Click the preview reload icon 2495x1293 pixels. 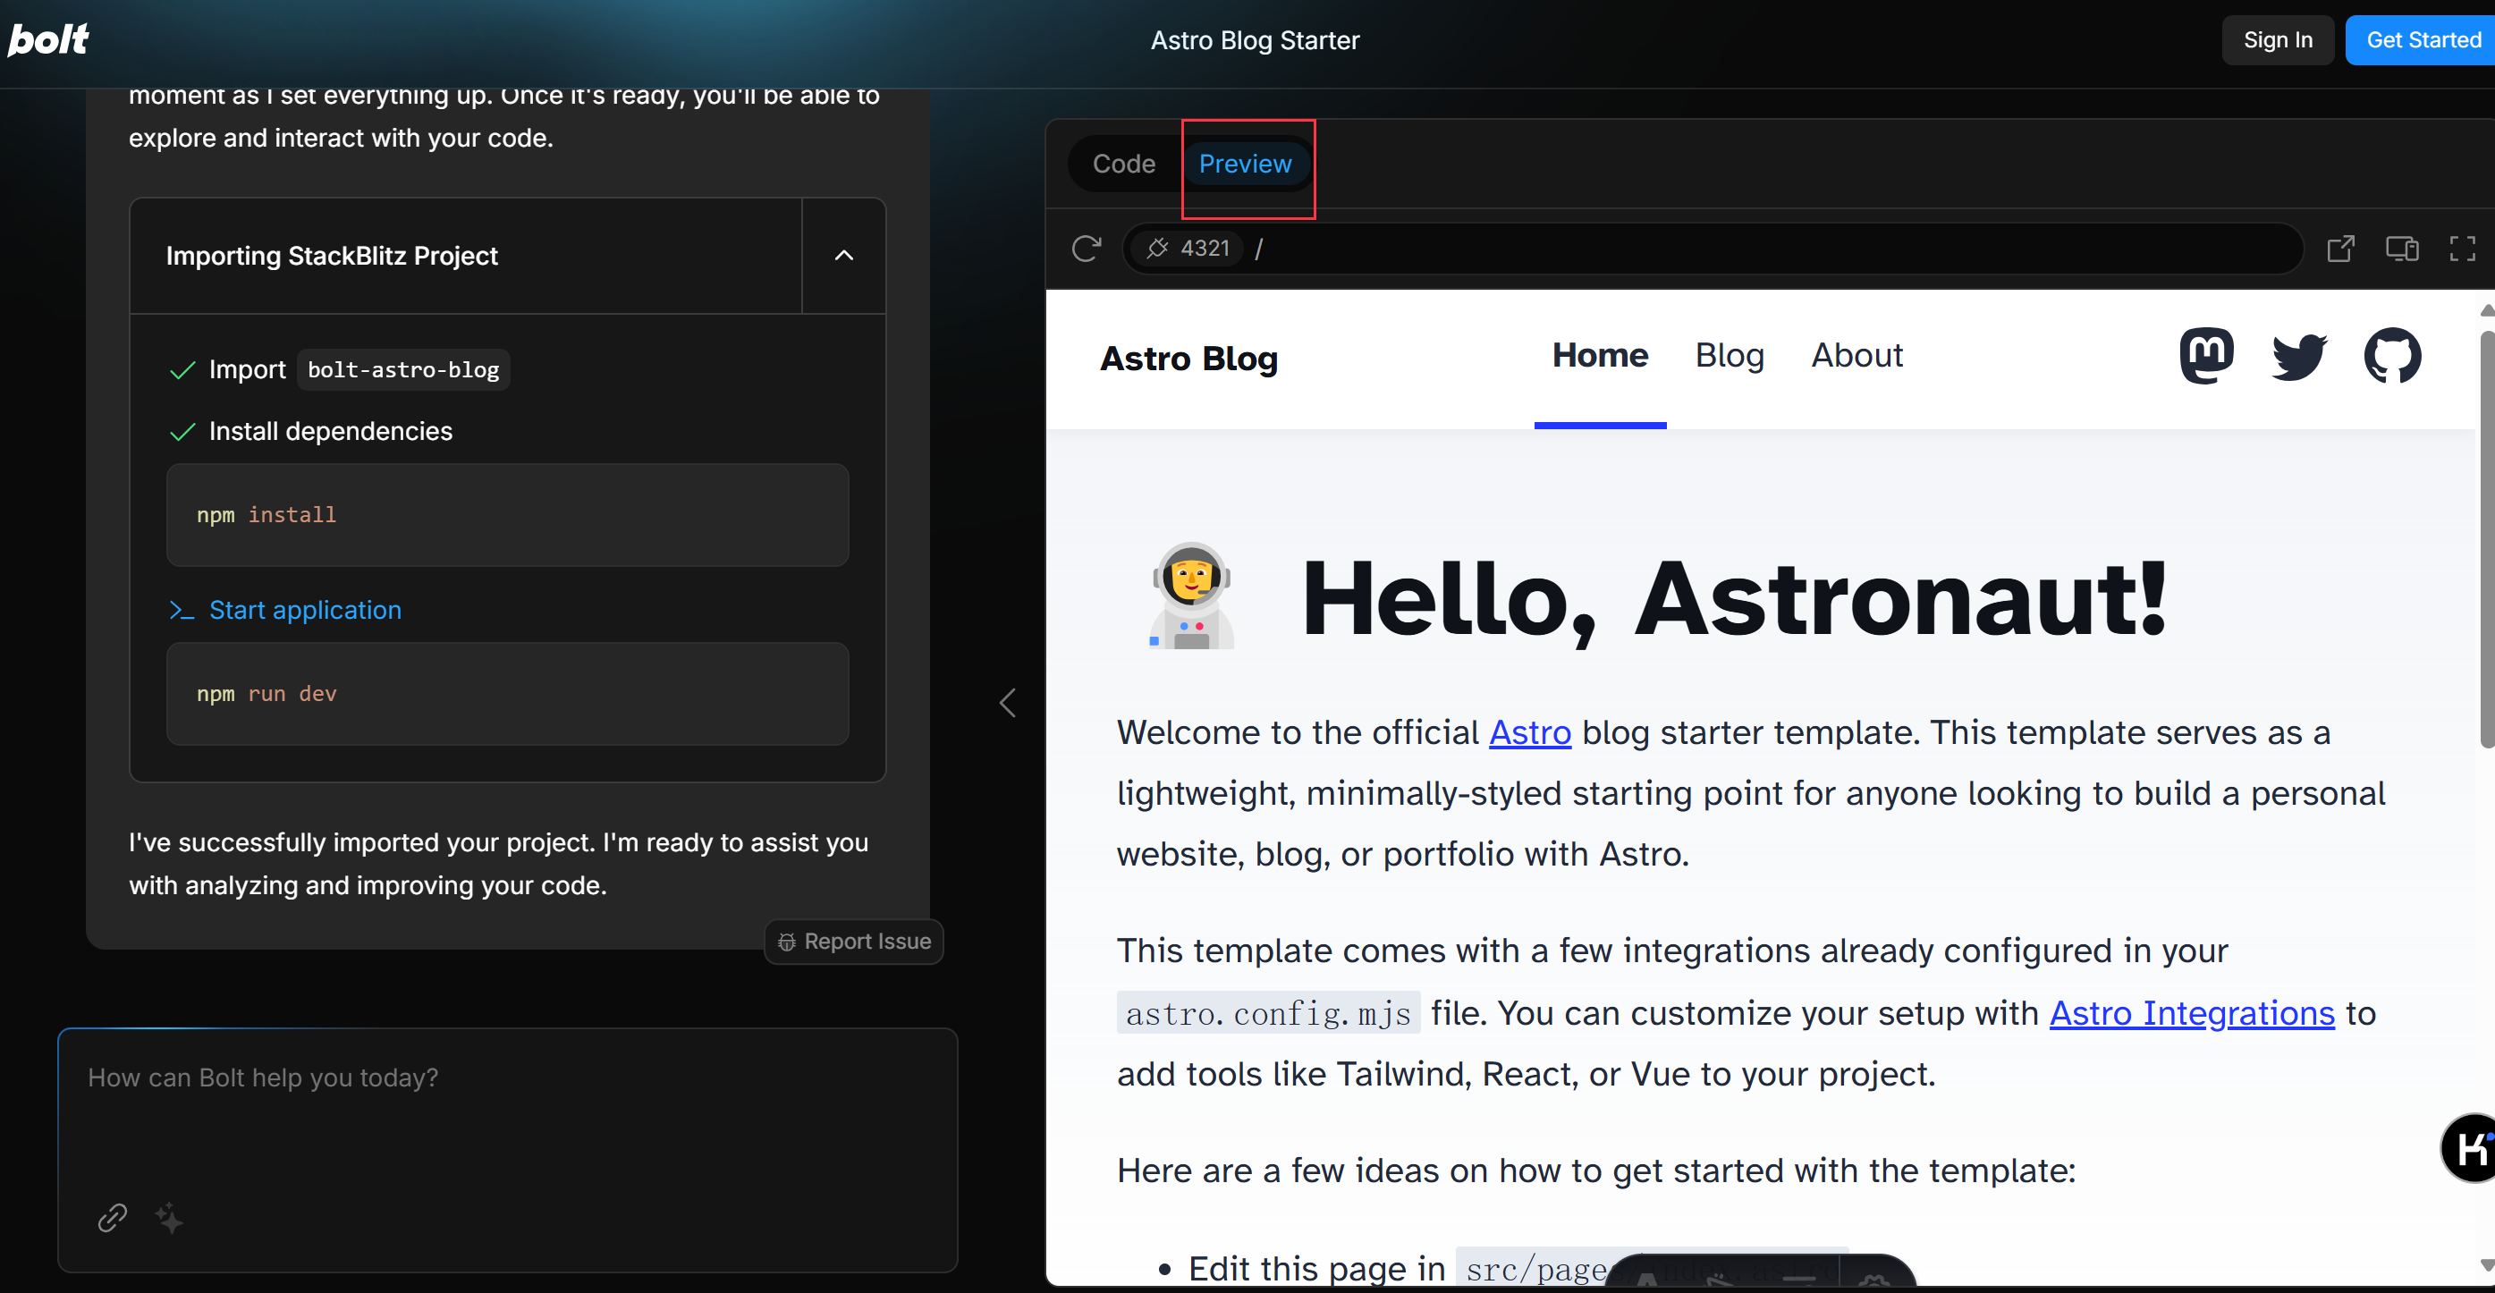1086,249
